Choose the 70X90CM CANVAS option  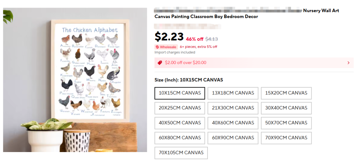[286, 138]
